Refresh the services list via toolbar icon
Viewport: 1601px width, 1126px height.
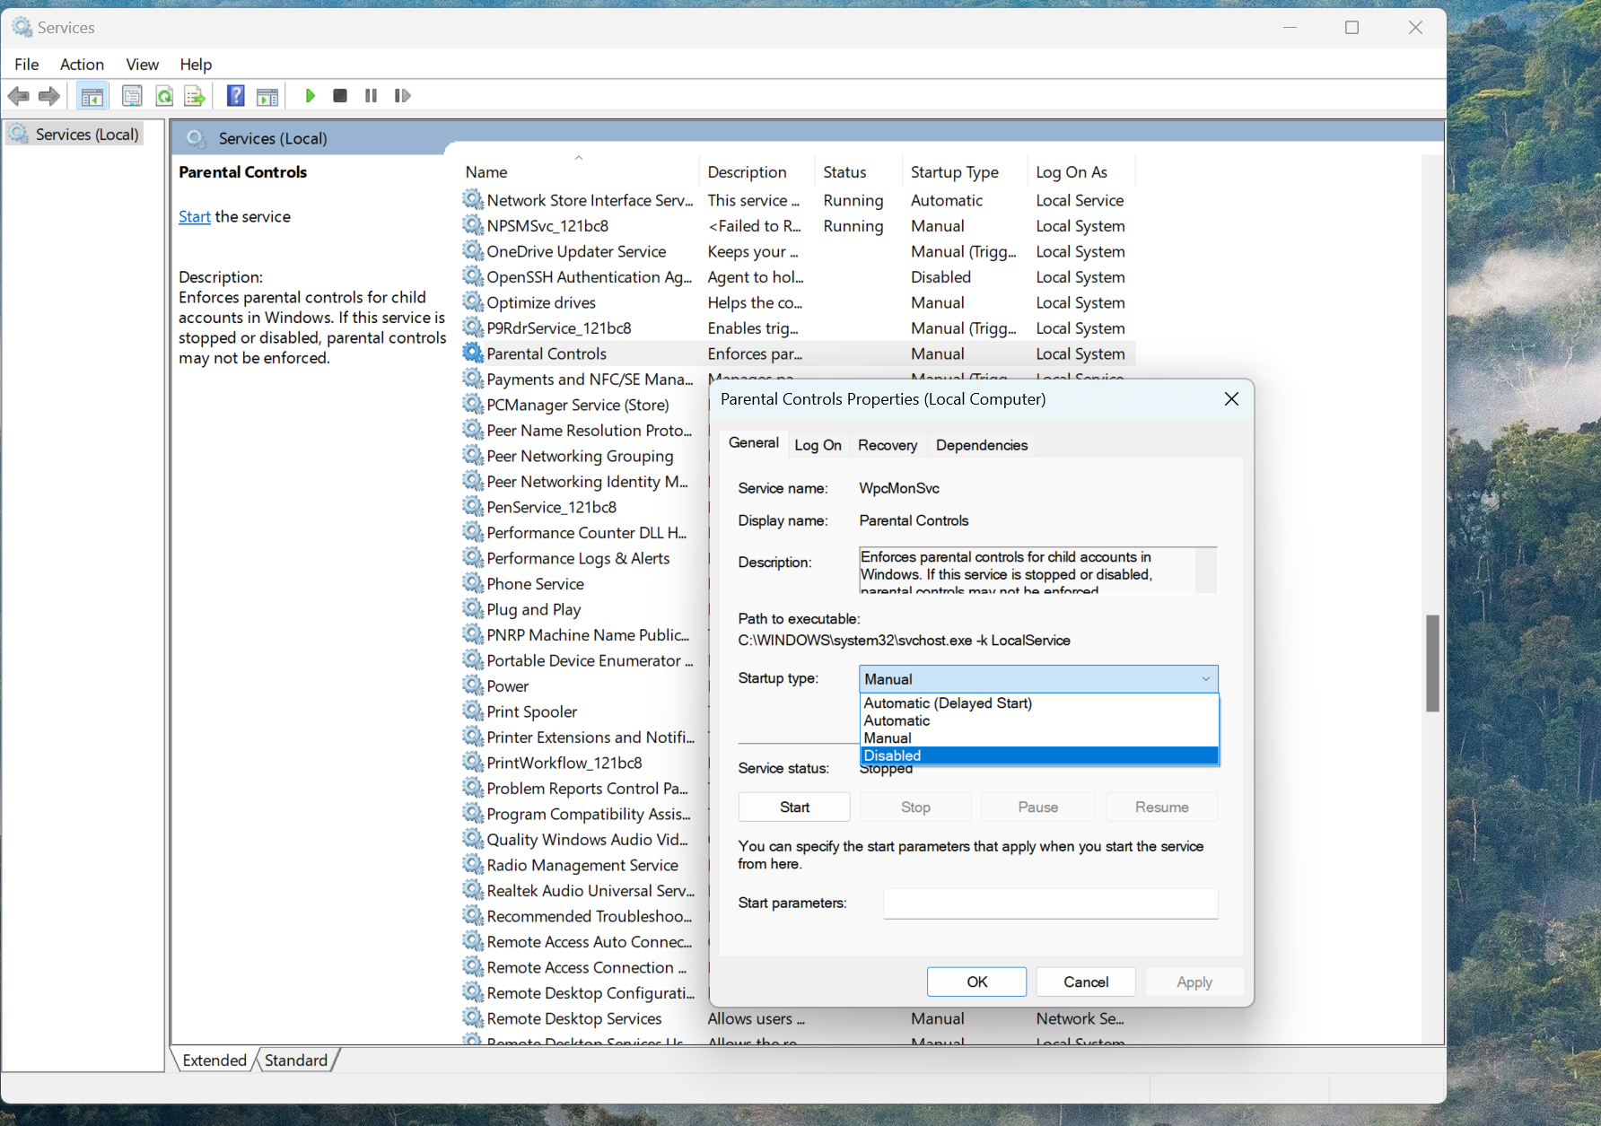[163, 95]
